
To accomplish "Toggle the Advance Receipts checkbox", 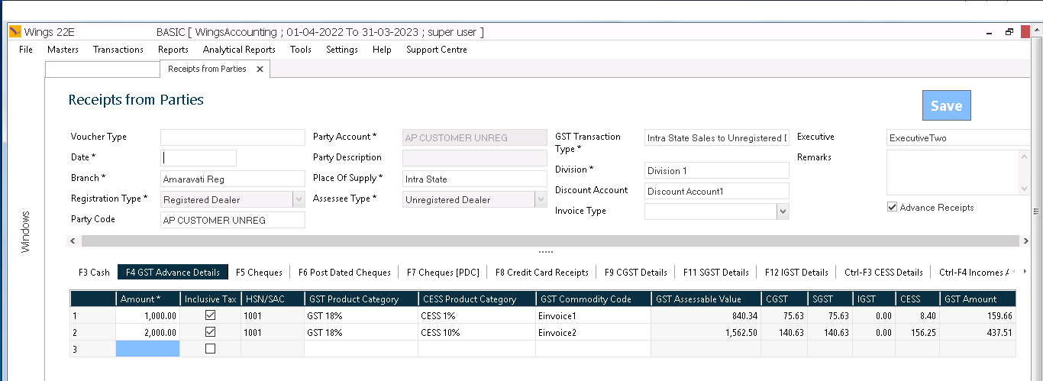I will click(892, 207).
